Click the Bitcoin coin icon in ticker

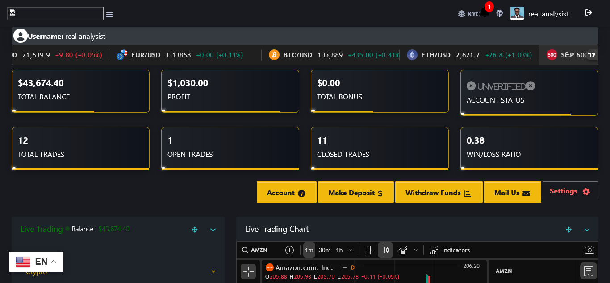[x=274, y=55]
